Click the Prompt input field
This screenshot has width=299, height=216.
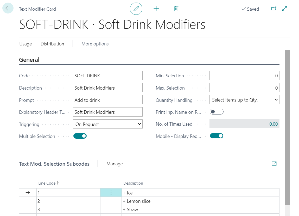(x=108, y=100)
